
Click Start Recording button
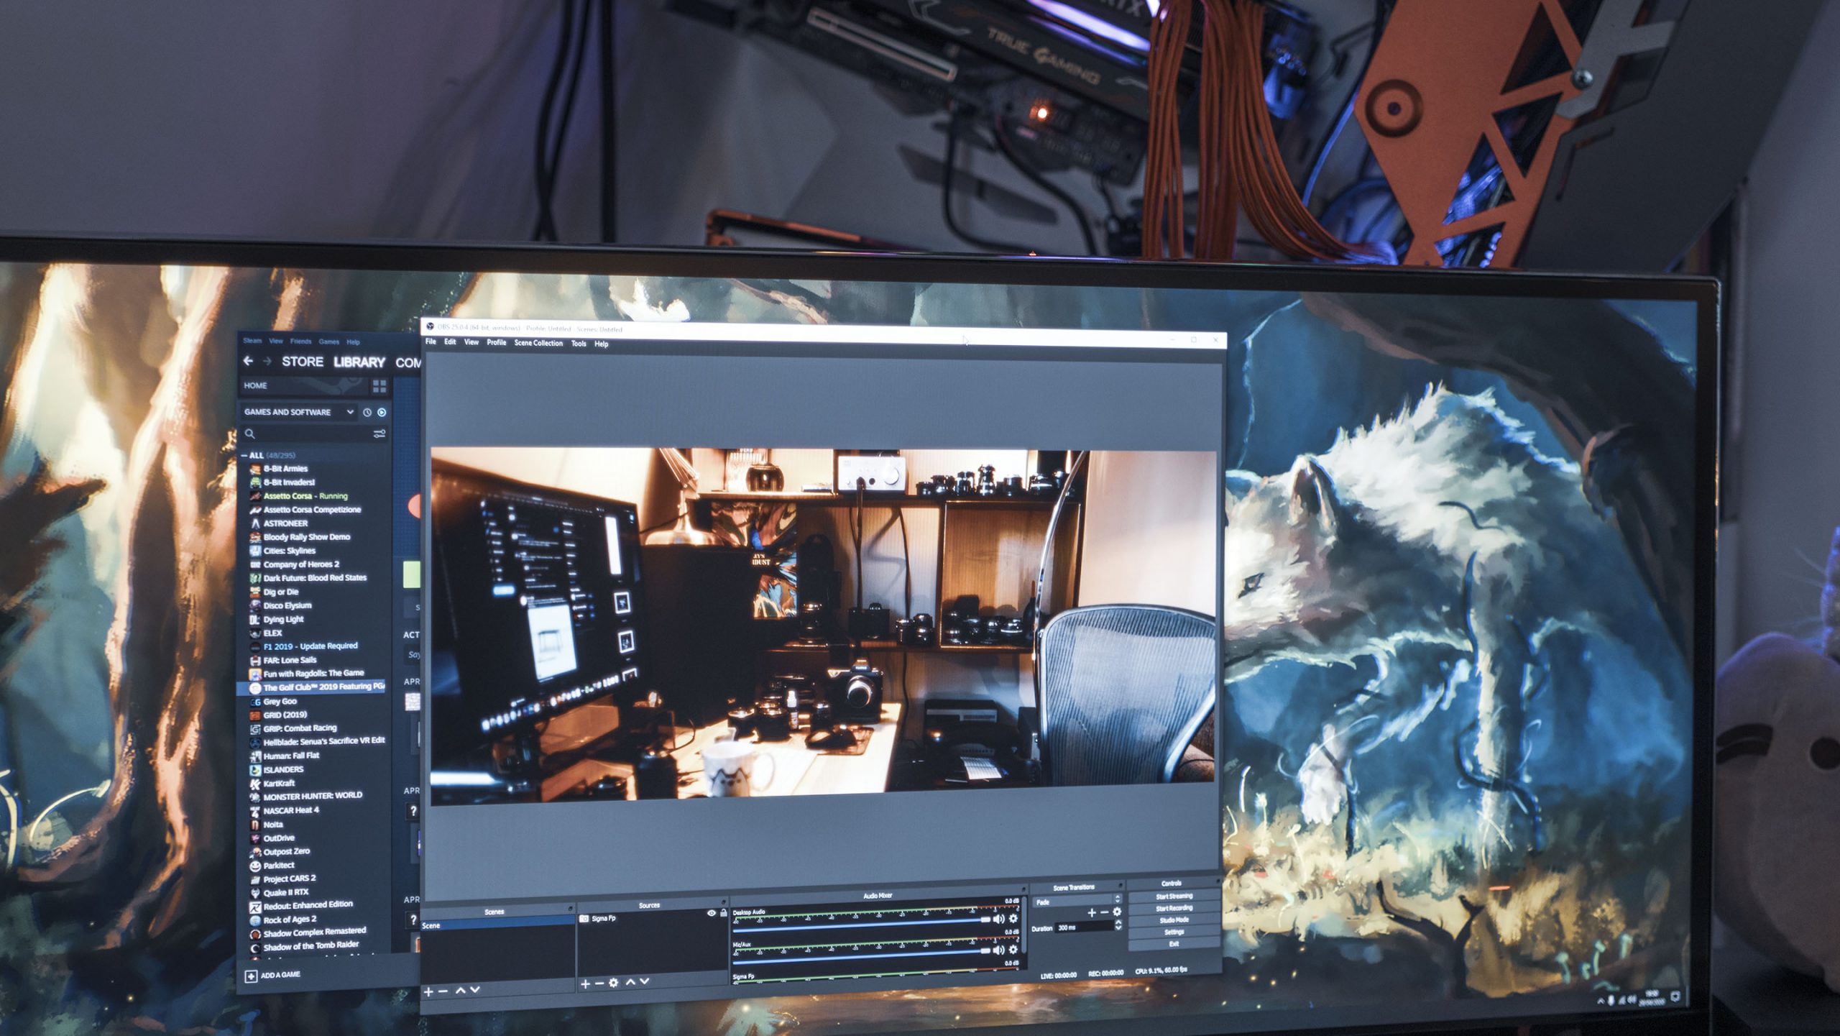click(1174, 909)
